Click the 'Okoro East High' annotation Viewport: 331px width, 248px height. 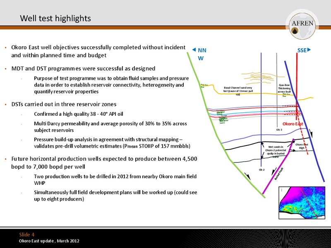[x=302, y=146]
